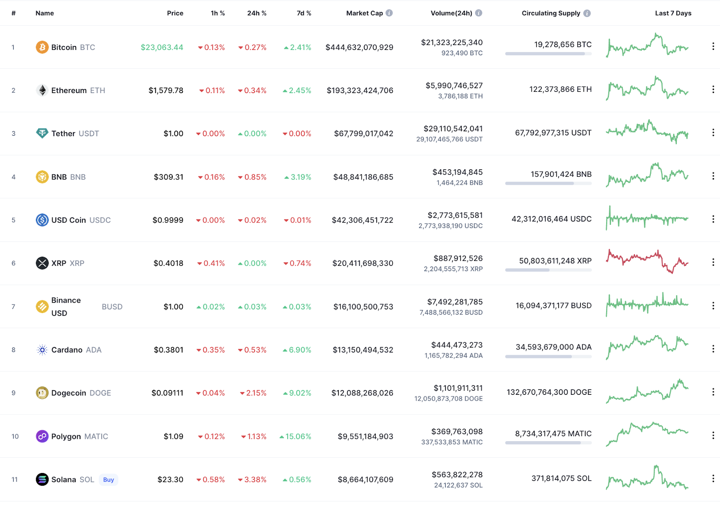Click the XRP red 7-day sparkline
This screenshot has width=720, height=505.
(647, 262)
